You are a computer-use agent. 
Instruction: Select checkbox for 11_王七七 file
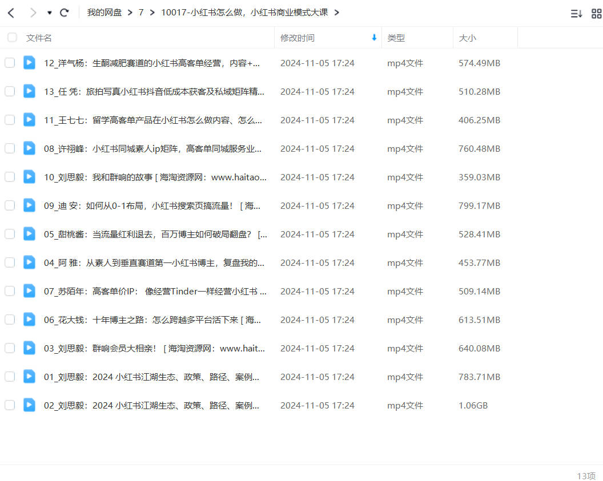click(10, 120)
